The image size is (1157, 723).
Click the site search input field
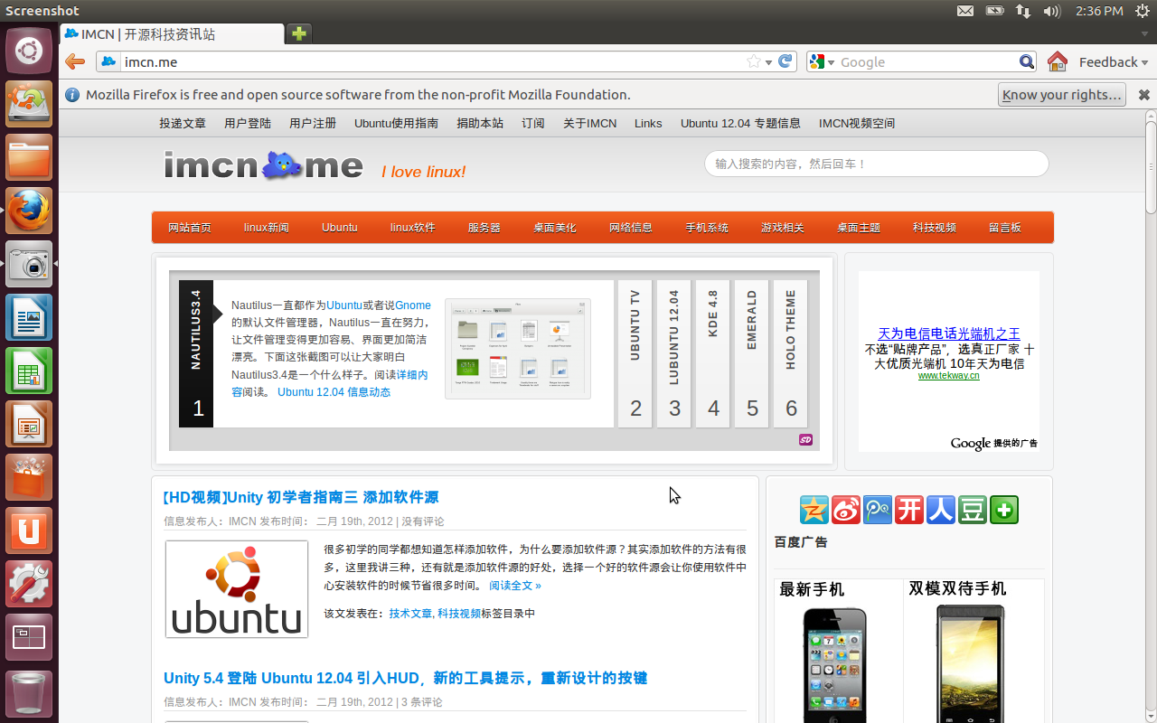(877, 164)
